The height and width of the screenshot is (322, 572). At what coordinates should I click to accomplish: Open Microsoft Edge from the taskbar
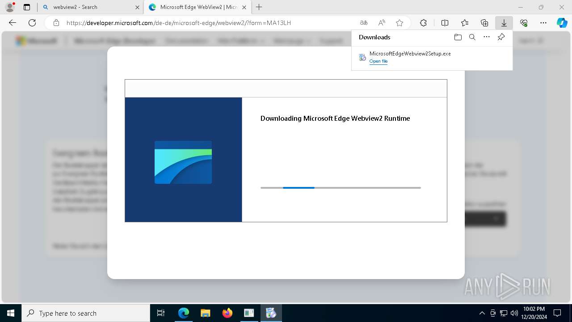pyautogui.click(x=183, y=313)
